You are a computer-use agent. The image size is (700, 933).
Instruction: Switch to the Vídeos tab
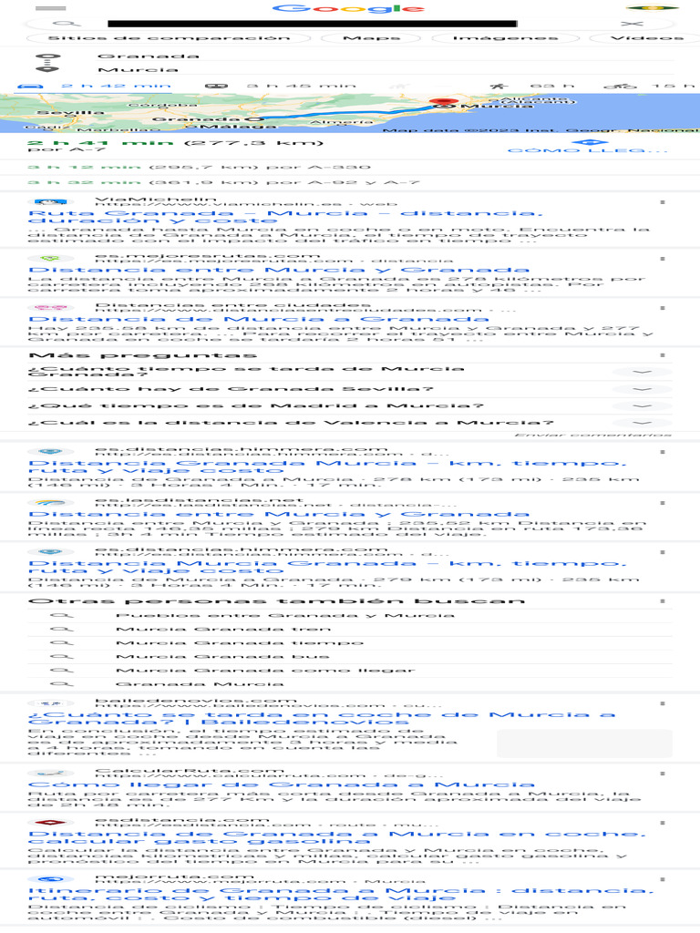point(646,38)
